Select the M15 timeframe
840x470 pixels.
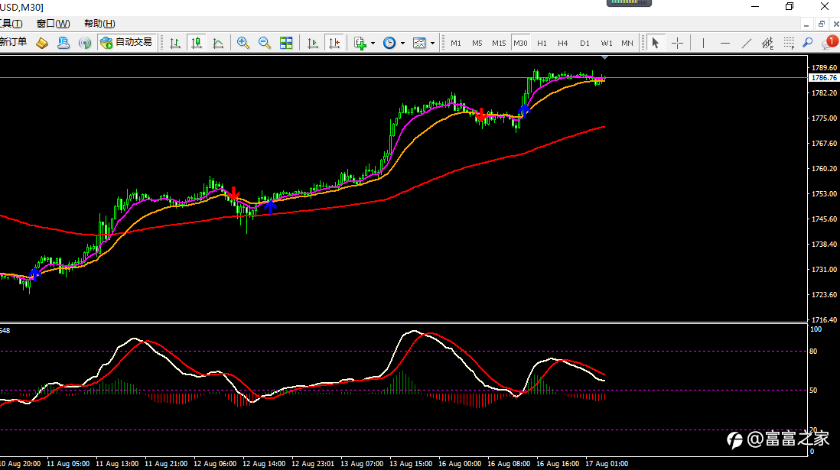(x=499, y=43)
